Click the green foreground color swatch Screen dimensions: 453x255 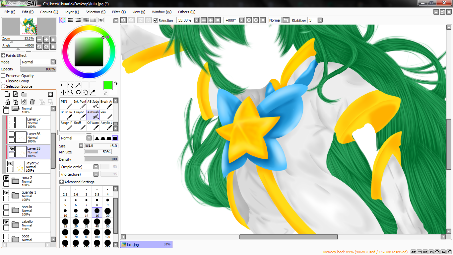click(108, 85)
